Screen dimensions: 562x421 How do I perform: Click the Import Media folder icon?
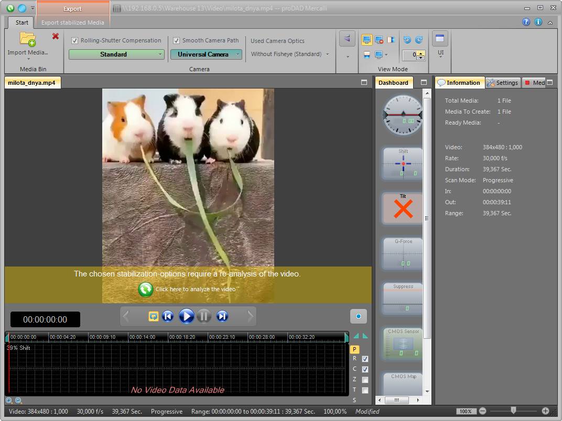point(27,39)
